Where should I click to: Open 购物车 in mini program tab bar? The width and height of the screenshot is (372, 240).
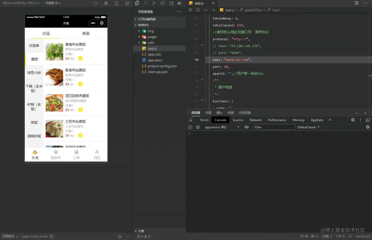[56, 155]
